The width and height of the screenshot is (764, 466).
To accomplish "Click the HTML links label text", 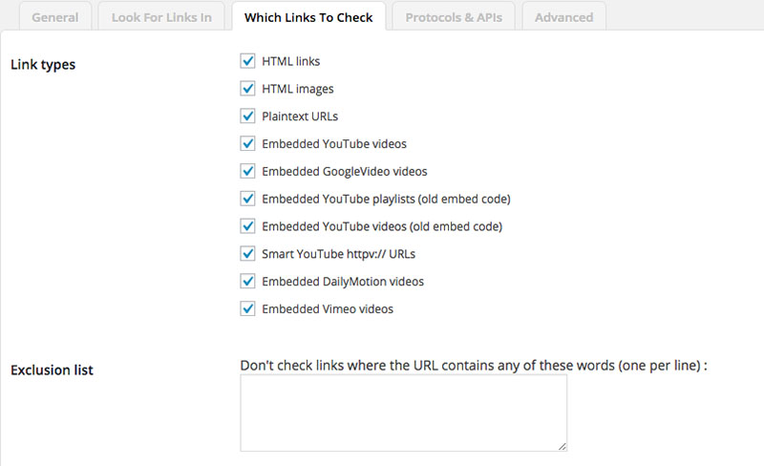I will [291, 61].
